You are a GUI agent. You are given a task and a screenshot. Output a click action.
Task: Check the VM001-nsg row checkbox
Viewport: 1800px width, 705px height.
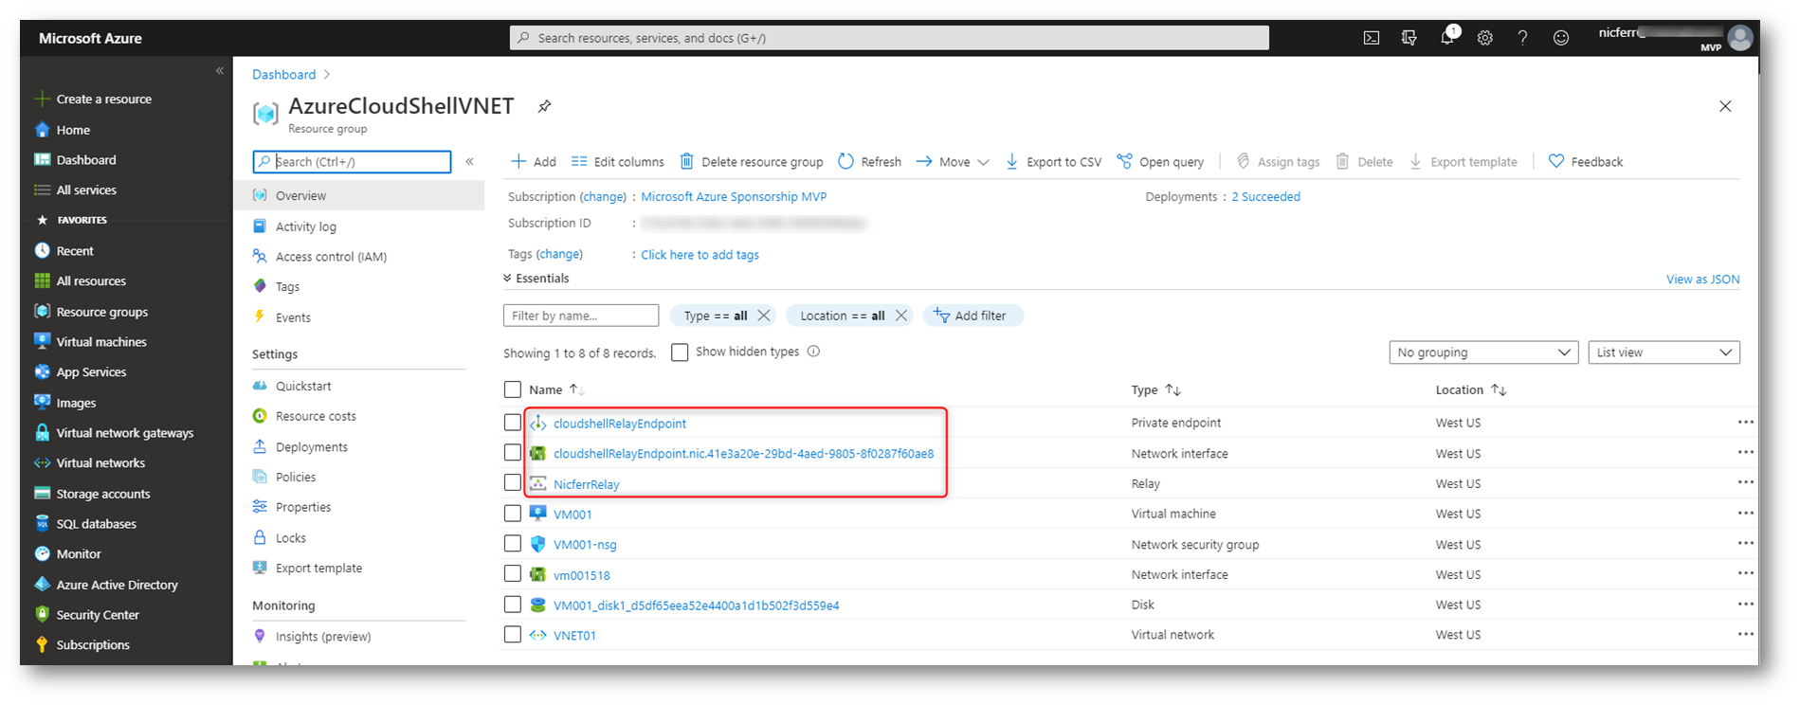pyautogui.click(x=513, y=544)
